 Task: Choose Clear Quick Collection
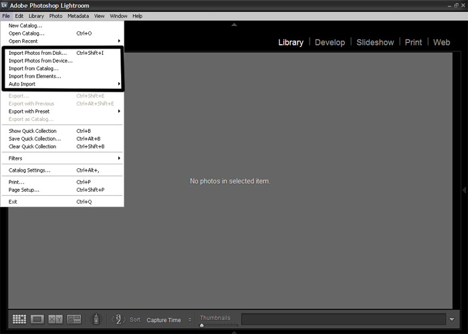62,147
